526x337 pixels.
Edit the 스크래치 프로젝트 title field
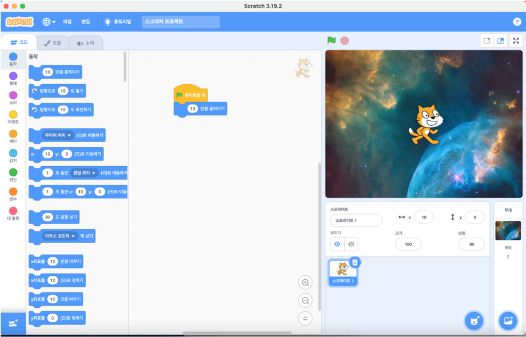[x=180, y=22]
